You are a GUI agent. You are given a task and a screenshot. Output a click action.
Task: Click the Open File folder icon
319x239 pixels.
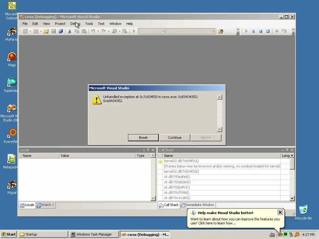[x=46, y=31]
